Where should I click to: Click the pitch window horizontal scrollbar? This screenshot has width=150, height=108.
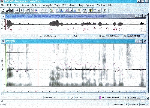click(74, 94)
